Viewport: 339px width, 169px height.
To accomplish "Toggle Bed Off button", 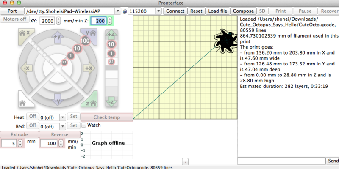I will tap(33, 125).
